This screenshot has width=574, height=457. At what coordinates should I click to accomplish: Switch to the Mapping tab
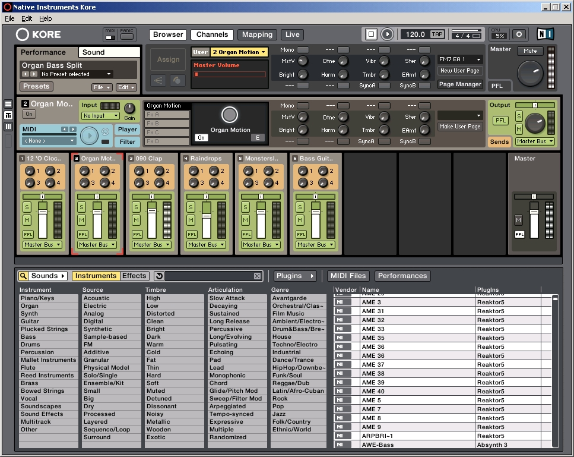click(258, 34)
